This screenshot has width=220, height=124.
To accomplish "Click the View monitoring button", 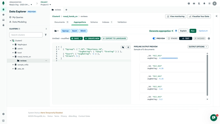I will [176, 16].
